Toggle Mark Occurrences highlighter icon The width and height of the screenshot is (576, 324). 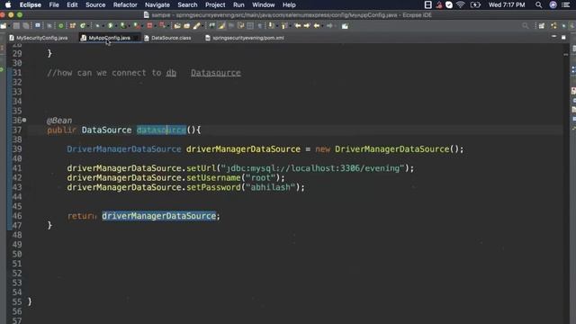tap(221, 26)
